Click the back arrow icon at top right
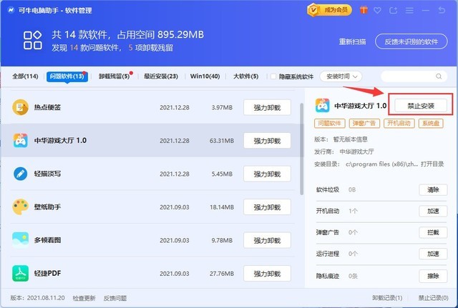The width and height of the screenshot is (458, 308). pyautogui.click(x=442, y=11)
